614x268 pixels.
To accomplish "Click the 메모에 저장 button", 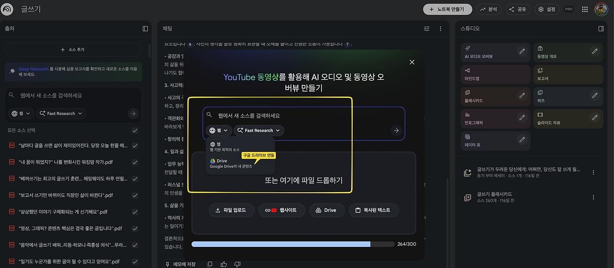I will [180, 264].
